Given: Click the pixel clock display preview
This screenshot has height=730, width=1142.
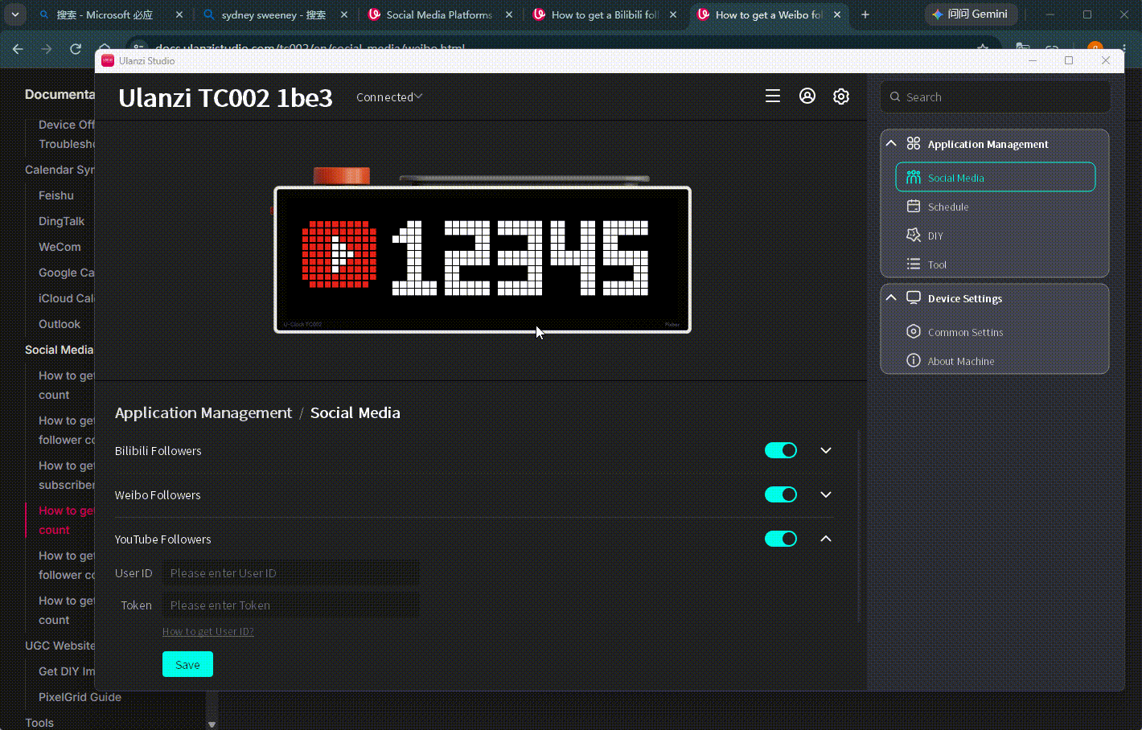Looking at the screenshot, I should coord(483,260).
